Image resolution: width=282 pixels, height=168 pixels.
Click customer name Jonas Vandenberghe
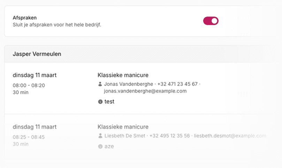pyautogui.click(x=129, y=84)
